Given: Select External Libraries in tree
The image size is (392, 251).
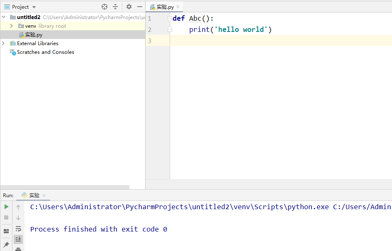Looking at the screenshot, I should pyautogui.click(x=37, y=43).
